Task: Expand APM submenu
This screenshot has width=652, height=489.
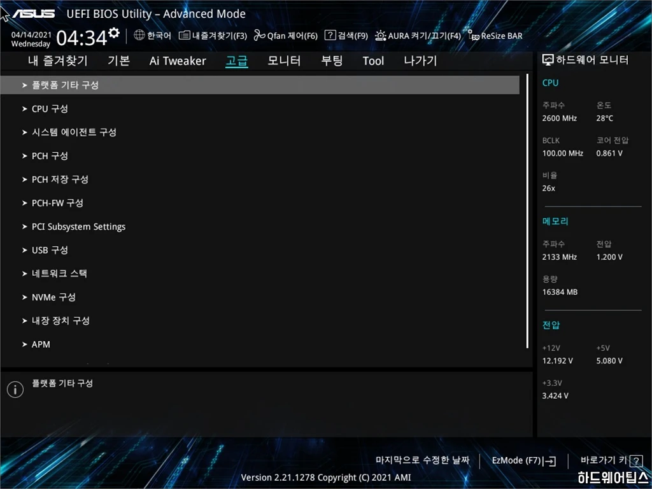Action: click(260, 344)
